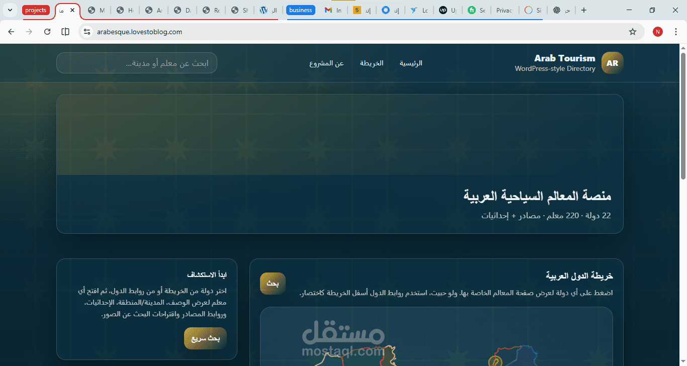Expand the tab search dropdown arrow
The width and height of the screenshot is (687, 366).
coord(10,10)
